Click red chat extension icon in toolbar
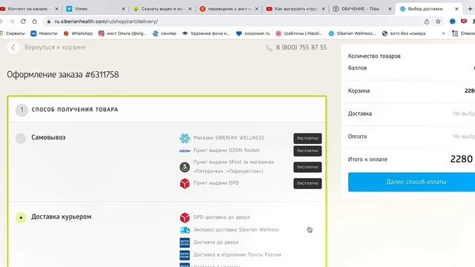The height and width of the screenshot is (267, 475). pos(464,22)
